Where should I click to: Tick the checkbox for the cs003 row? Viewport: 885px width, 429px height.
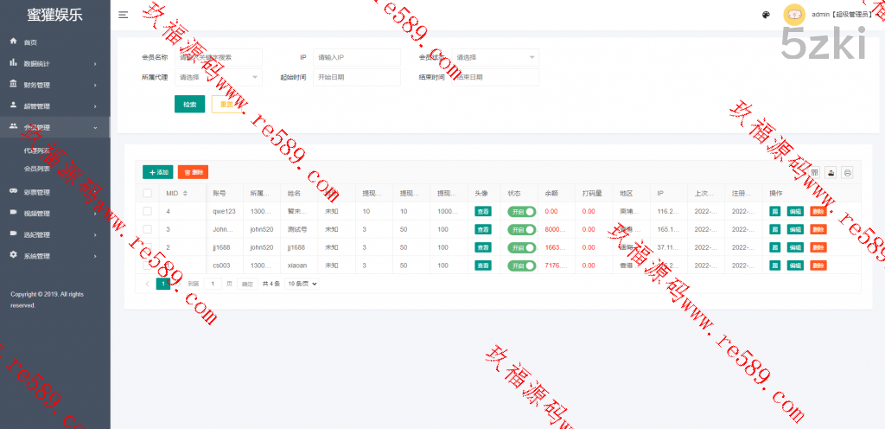[148, 266]
